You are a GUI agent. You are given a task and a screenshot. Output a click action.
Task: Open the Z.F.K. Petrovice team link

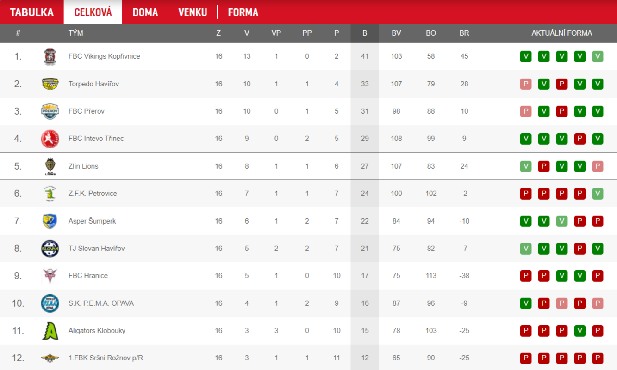pos(93,194)
